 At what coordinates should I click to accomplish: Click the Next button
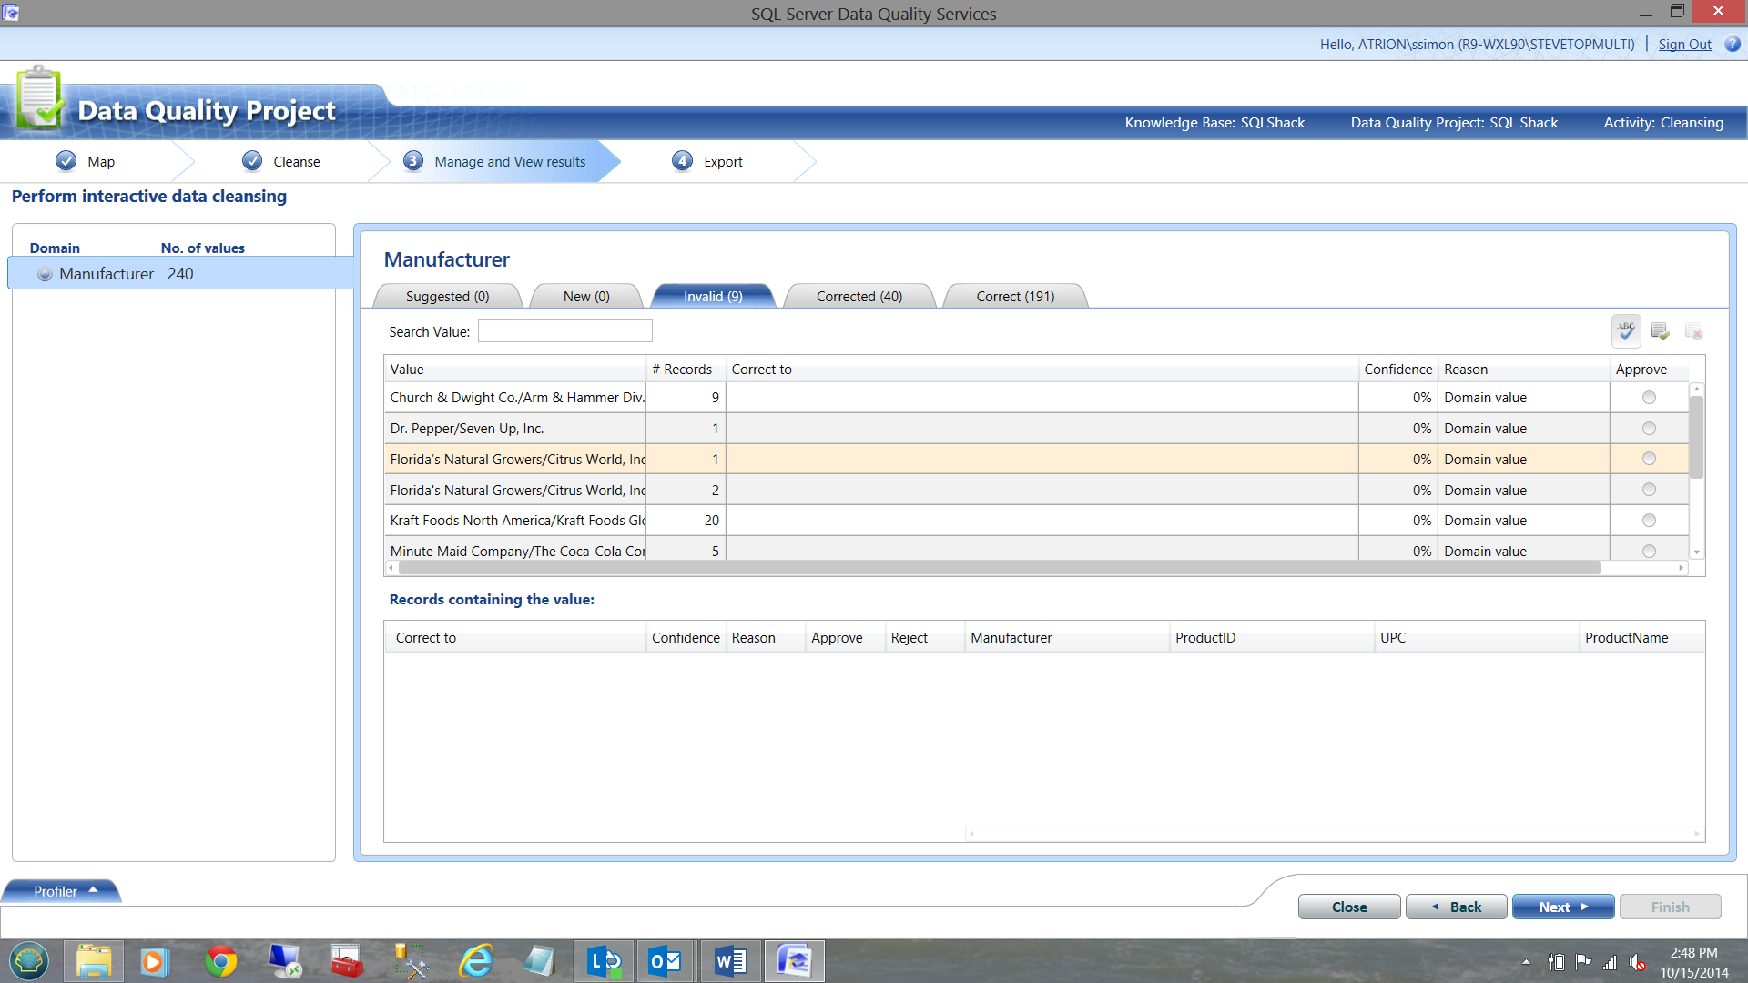(1562, 907)
